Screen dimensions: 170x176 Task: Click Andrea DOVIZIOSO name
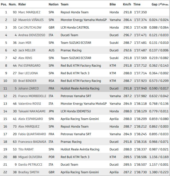click(x=32, y=35)
